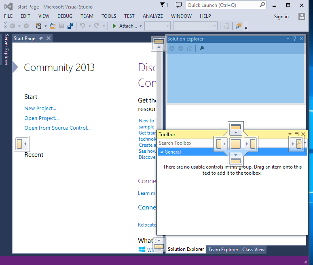Open the New Project button dropdown arrow
This screenshot has width=313, height=265.
tap(46, 26)
